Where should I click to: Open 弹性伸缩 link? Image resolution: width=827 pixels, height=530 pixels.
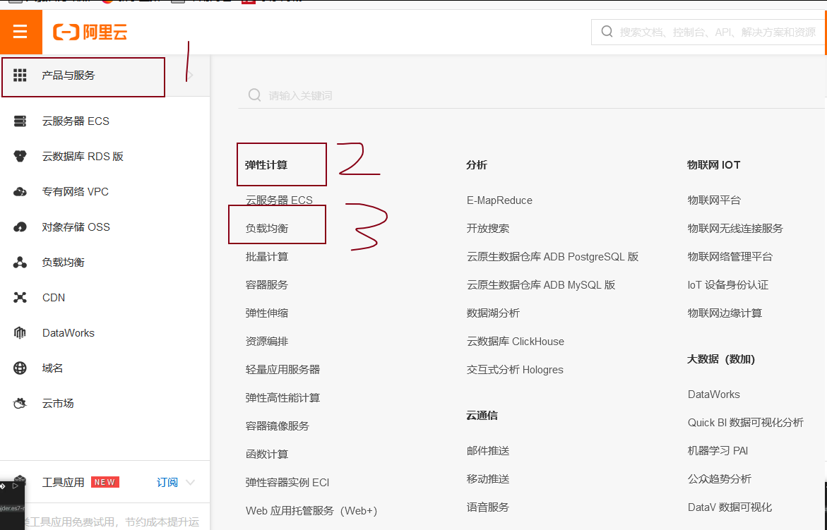tap(267, 313)
